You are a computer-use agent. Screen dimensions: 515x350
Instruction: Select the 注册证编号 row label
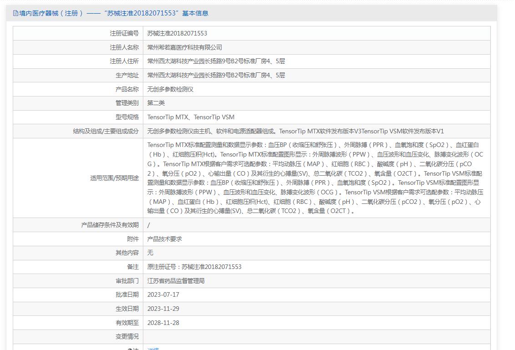click(x=124, y=33)
